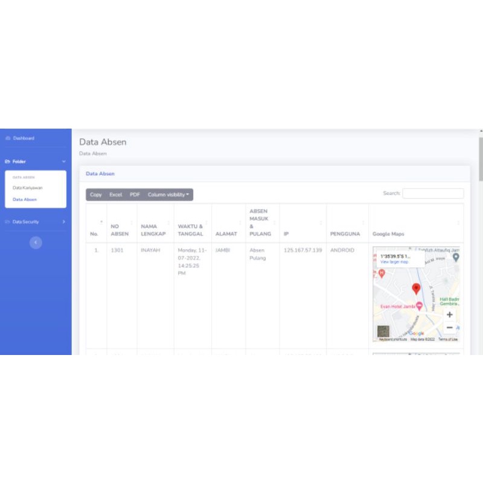Toggle satellite view via map inset square
The width and height of the screenshot is (483, 483).
383,330
